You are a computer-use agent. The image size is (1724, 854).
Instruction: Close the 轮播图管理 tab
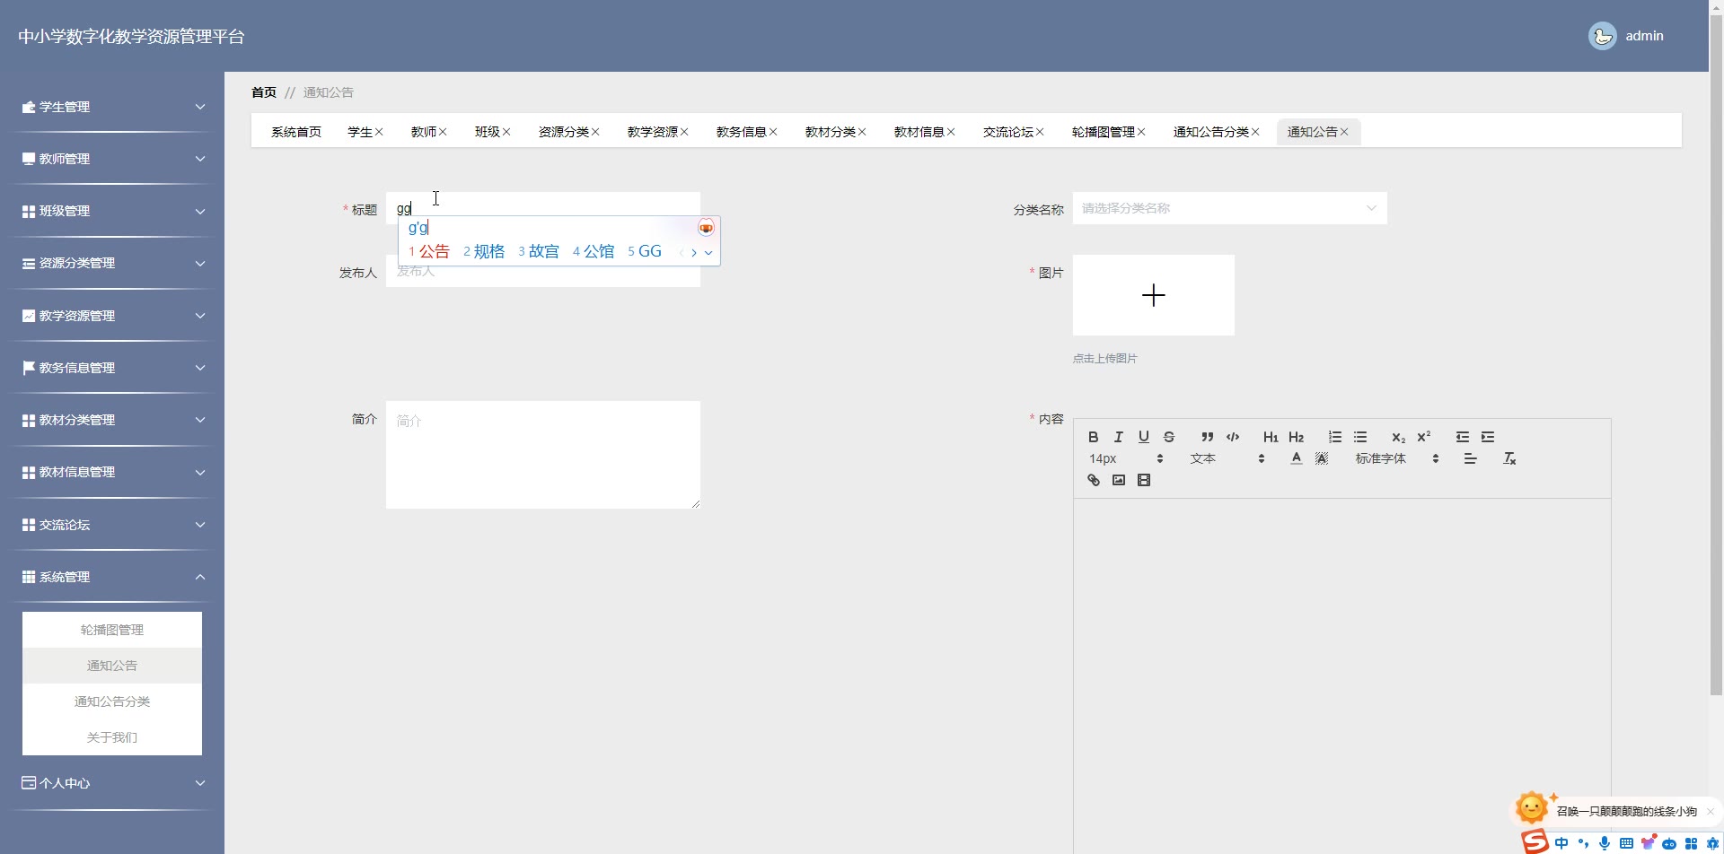[1141, 132]
